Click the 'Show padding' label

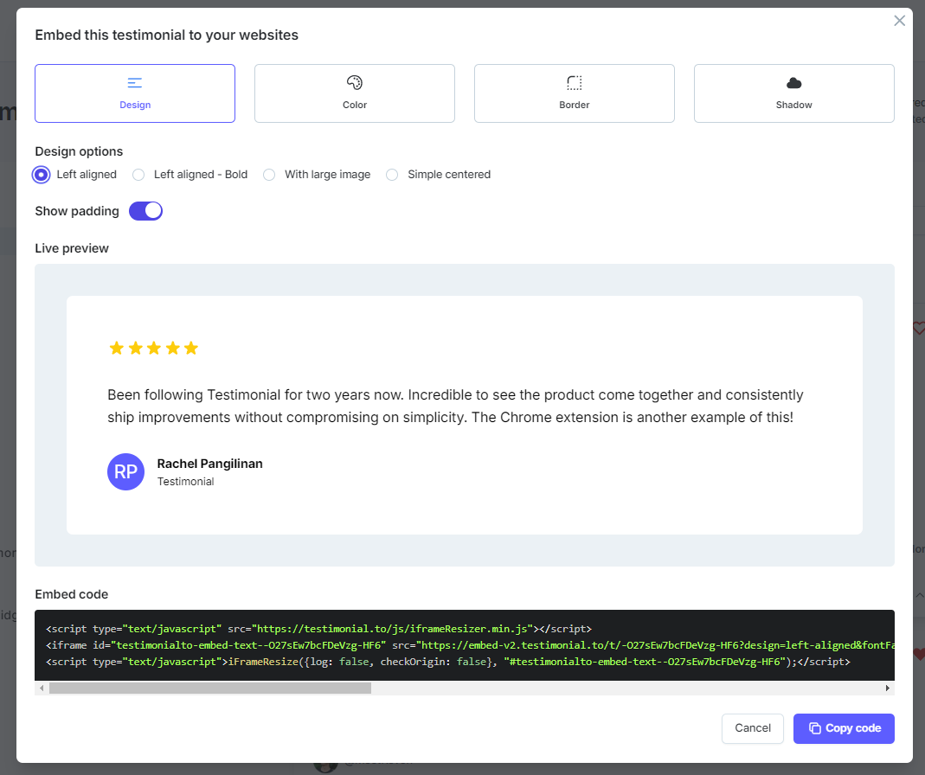(x=77, y=211)
